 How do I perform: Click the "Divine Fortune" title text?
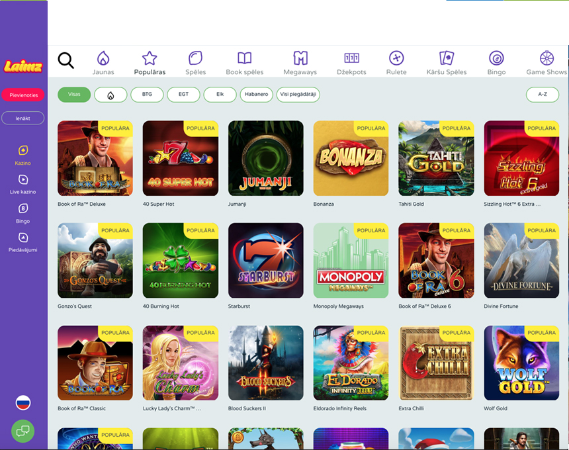tap(501, 306)
